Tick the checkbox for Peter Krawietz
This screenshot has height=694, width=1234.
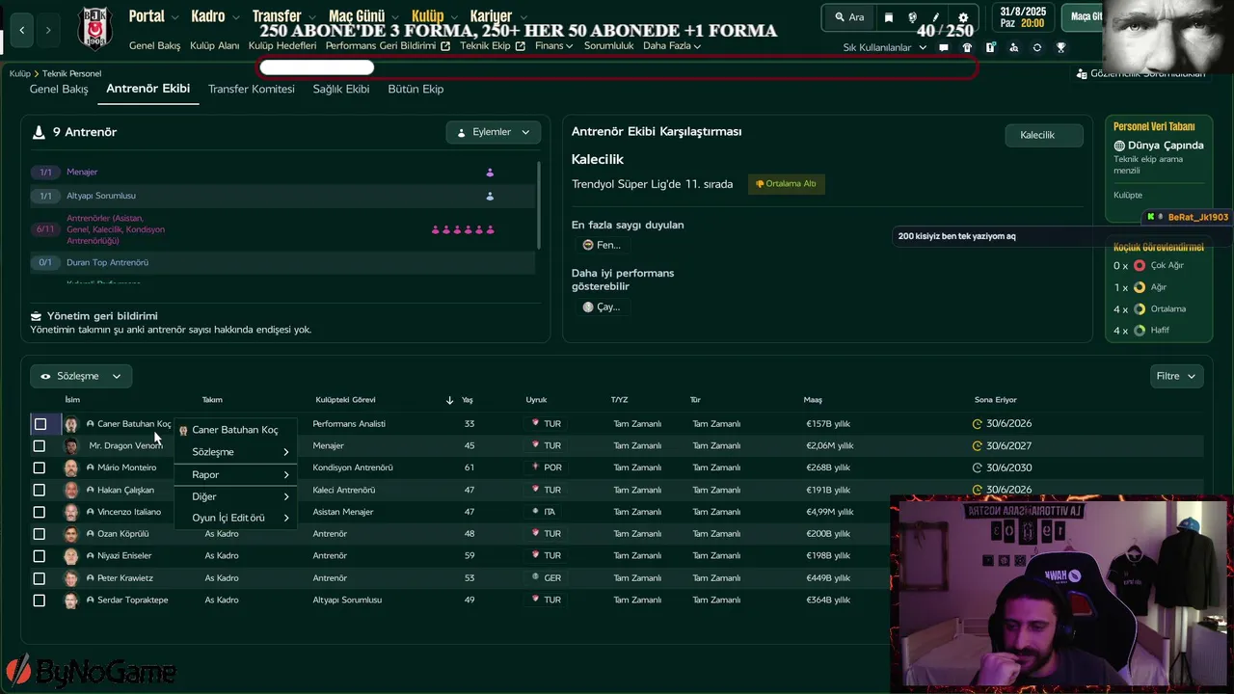tap(40, 578)
